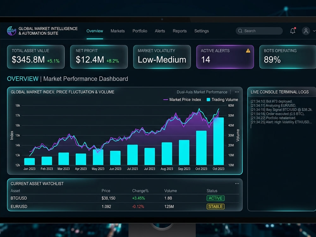Click the Active Alerts warning triangle
Screen dimensions: 316x237
point(248,51)
